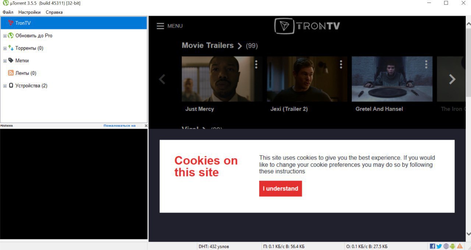Click Пожаловаться на link above ad

coord(120,126)
